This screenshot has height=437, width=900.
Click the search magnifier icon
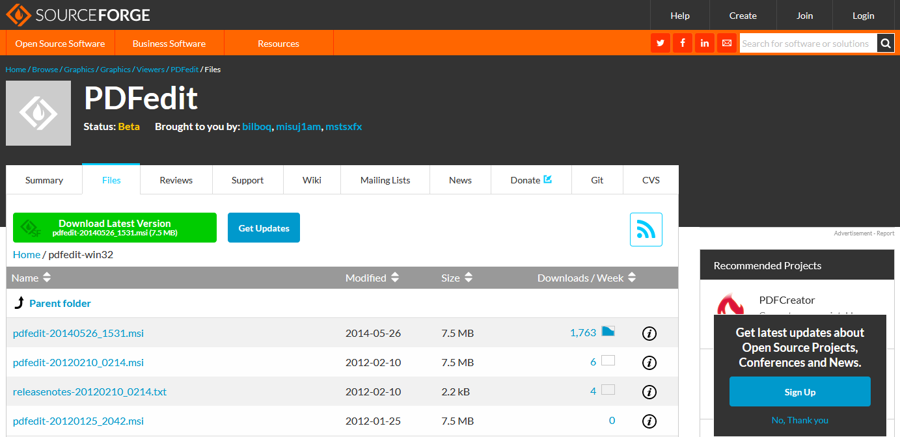886,44
